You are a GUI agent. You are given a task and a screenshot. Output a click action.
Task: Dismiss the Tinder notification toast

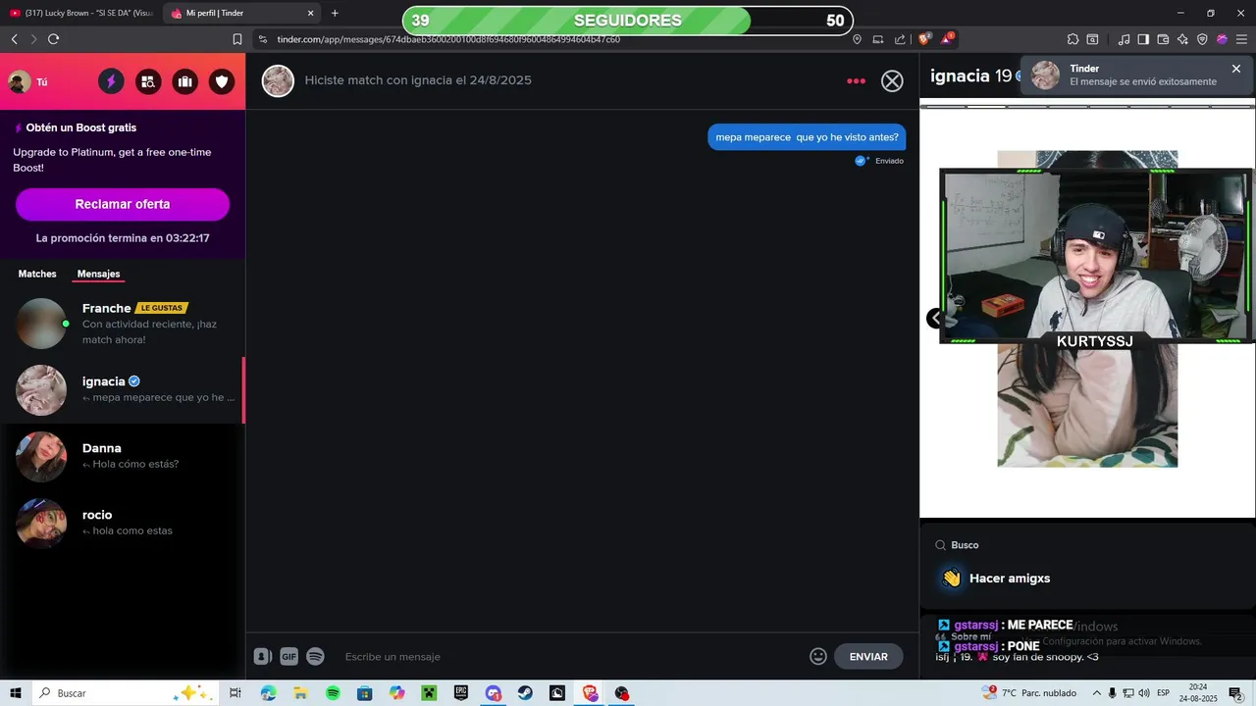[x=1236, y=69]
